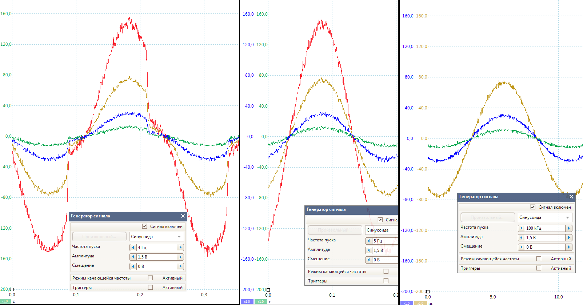Click 'Активный' next to 'Триггеры' in the 100 кГц dialog
583x305 pixels.
(560, 268)
